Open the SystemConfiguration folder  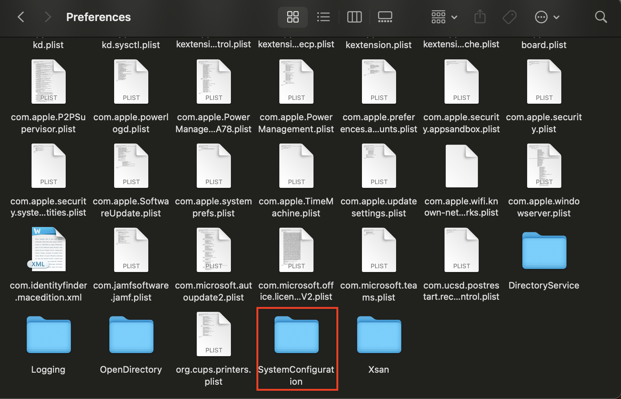click(297, 334)
